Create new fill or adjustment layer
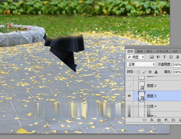181x139 pixels. click(x=166, y=120)
